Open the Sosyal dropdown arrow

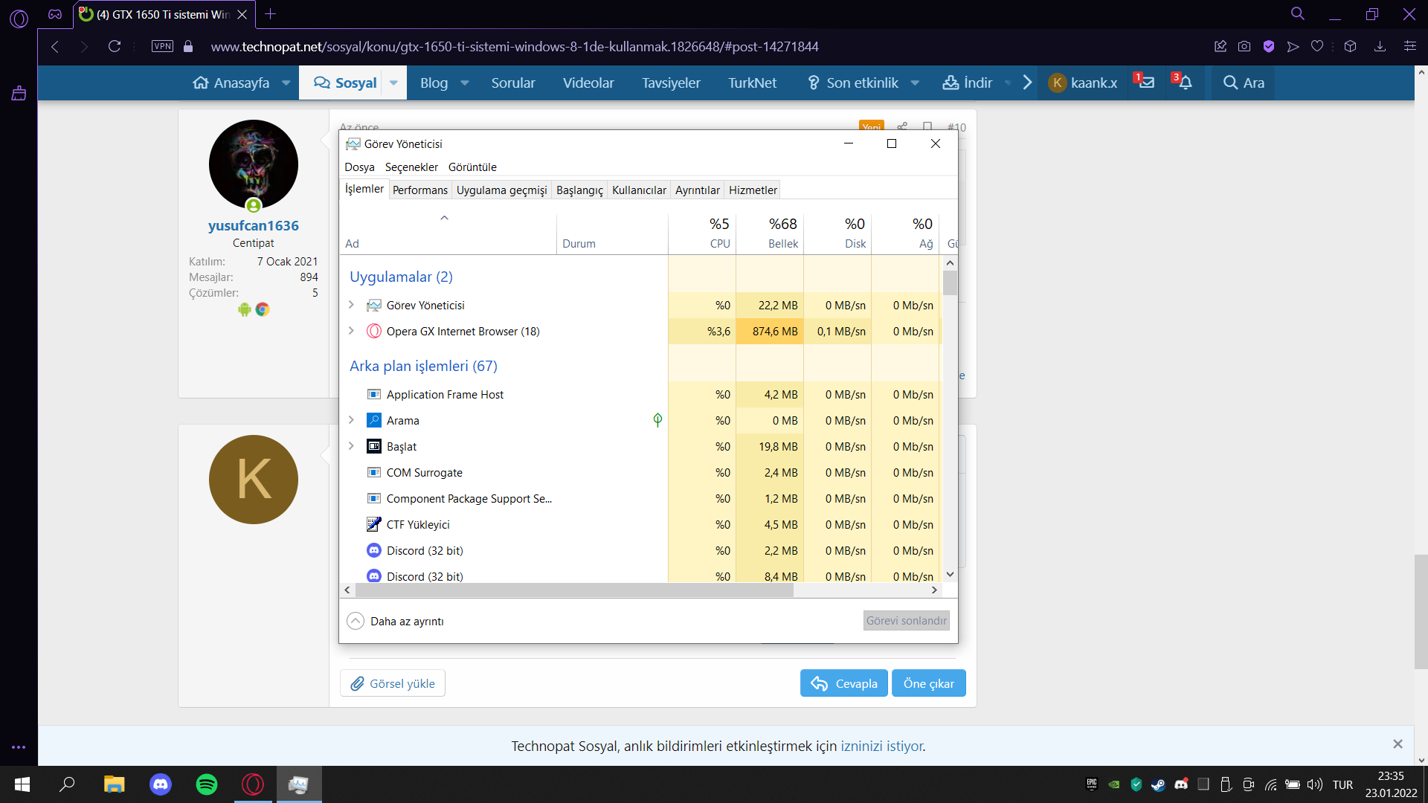393,83
